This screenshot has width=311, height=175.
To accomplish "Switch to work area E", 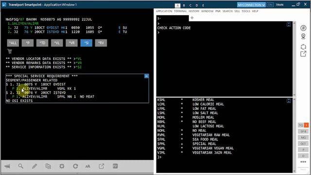I will coord(203,5).
